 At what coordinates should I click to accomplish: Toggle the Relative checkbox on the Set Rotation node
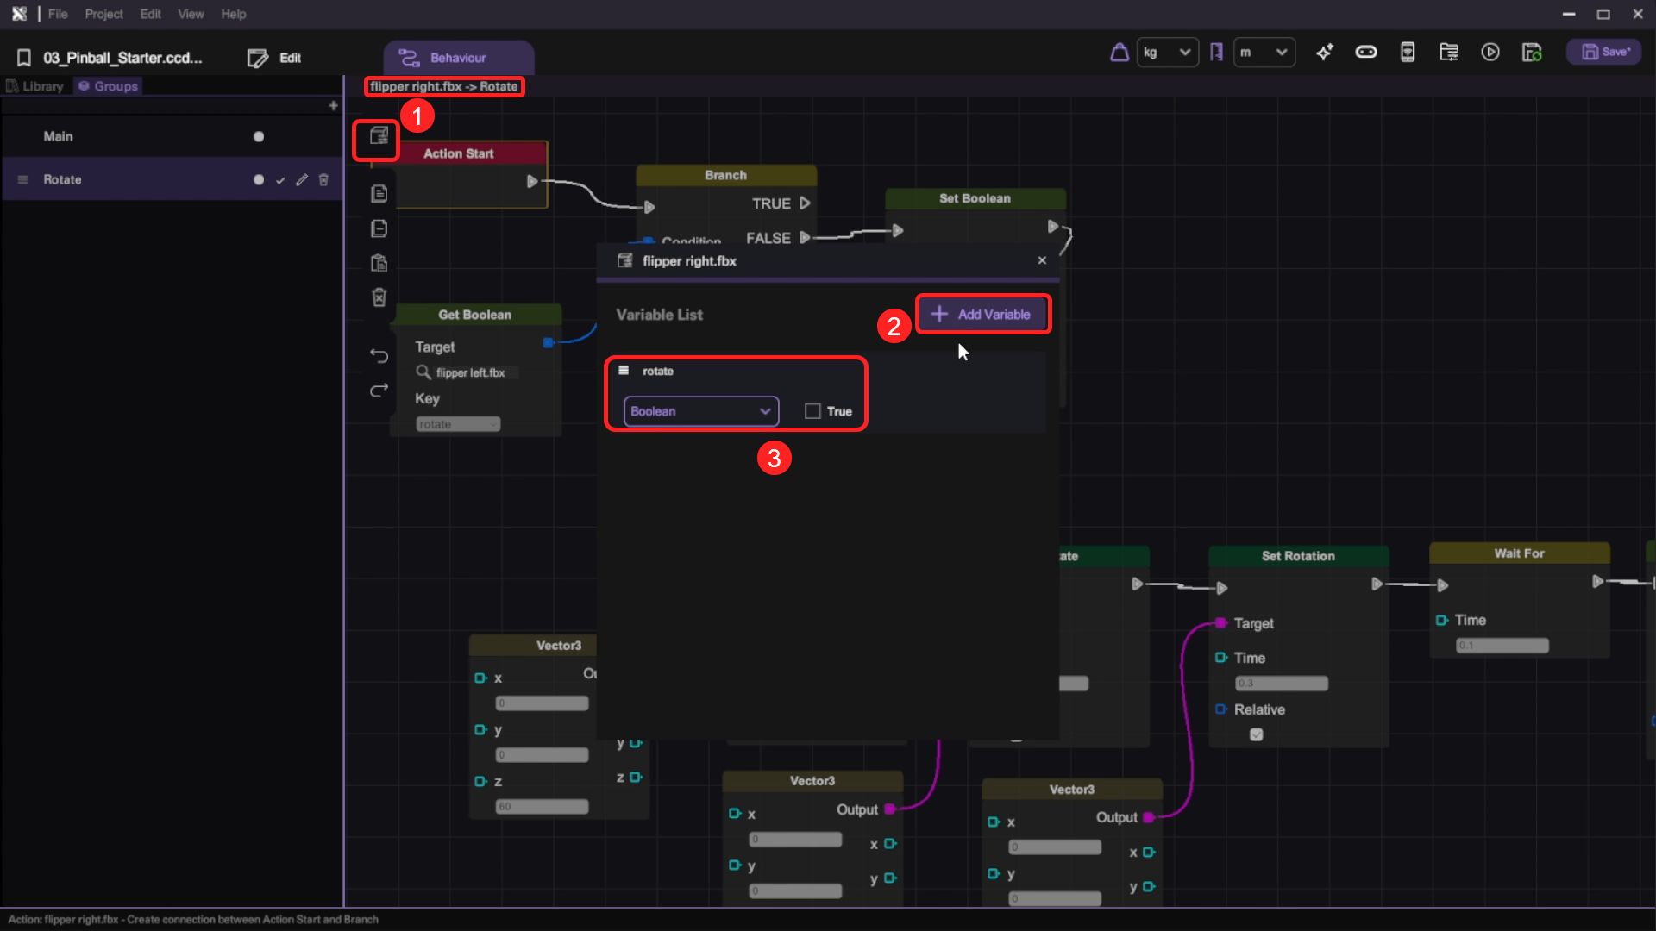coord(1257,734)
